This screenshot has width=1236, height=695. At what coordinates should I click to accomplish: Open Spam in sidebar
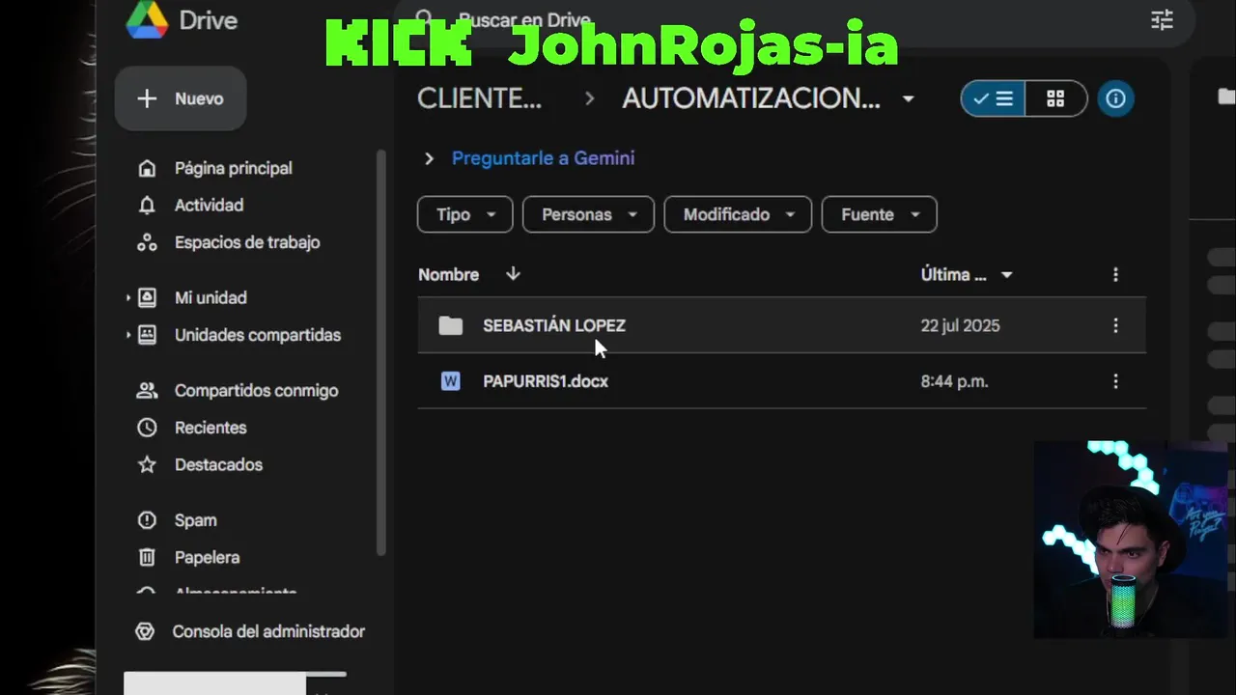(x=195, y=520)
